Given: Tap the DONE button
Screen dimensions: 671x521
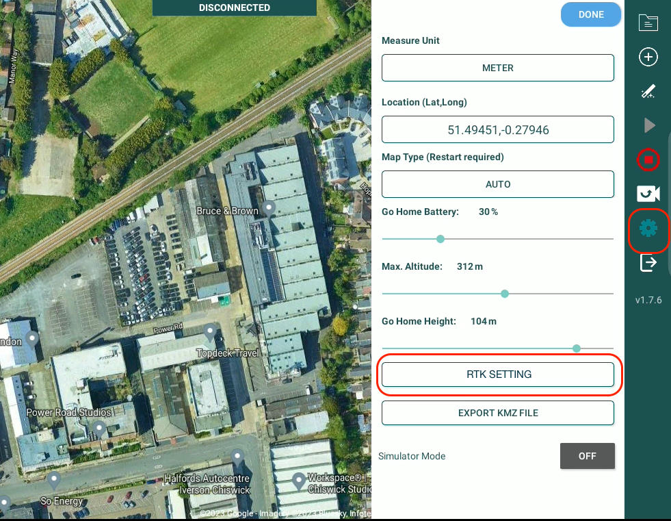Looking at the screenshot, I should (x=591, y=14).
